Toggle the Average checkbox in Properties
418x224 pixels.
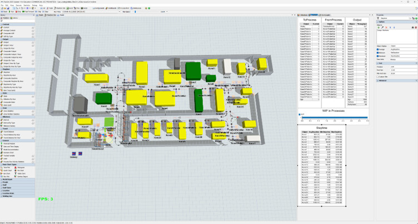coord(378,49)
